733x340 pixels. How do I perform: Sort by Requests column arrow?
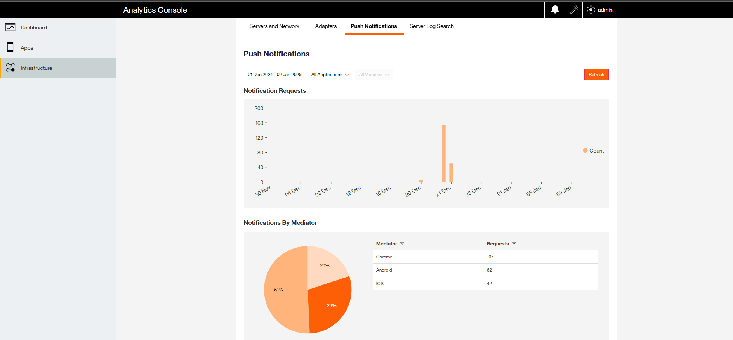tap(514, 243)
